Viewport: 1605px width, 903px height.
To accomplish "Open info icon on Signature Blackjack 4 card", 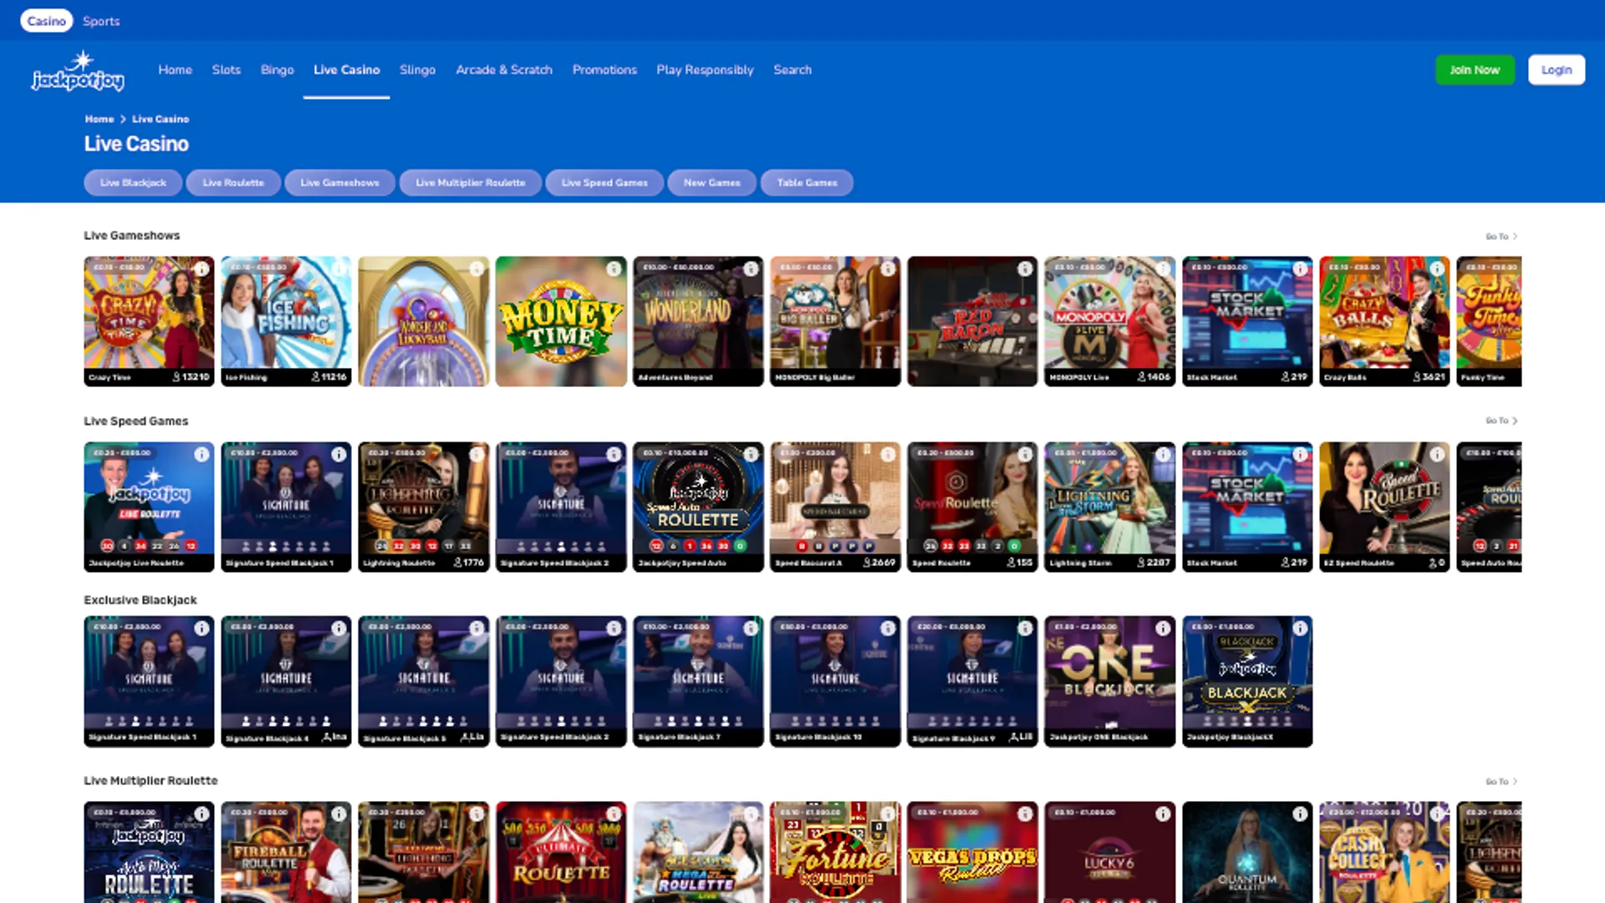I will point(339,628).
